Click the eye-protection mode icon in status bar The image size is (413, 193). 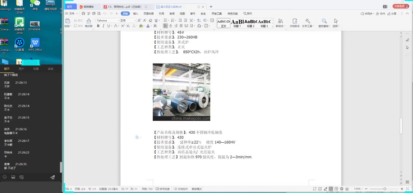point(347,189)
